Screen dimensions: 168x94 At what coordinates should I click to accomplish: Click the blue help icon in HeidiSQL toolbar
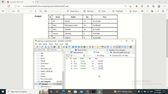point(73,47)
